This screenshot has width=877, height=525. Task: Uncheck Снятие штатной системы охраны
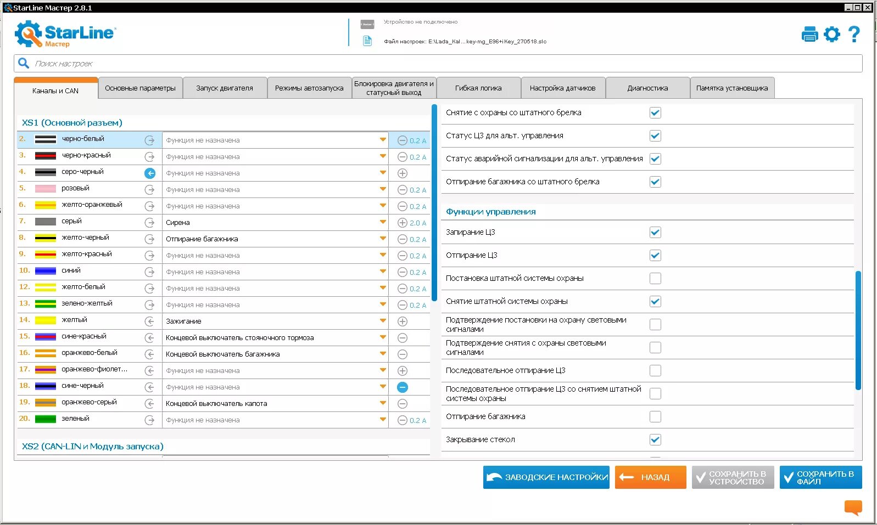655,301
